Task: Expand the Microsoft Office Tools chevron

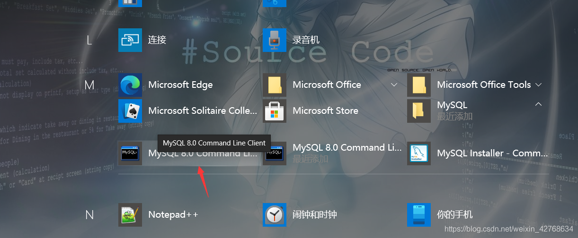Action: click(538, 85)
